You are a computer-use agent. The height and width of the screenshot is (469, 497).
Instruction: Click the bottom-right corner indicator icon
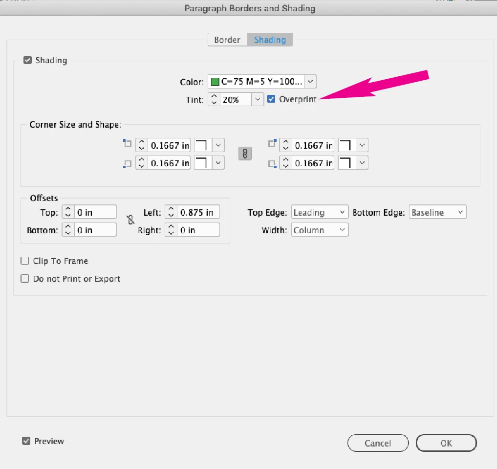(x=272, y=164)
